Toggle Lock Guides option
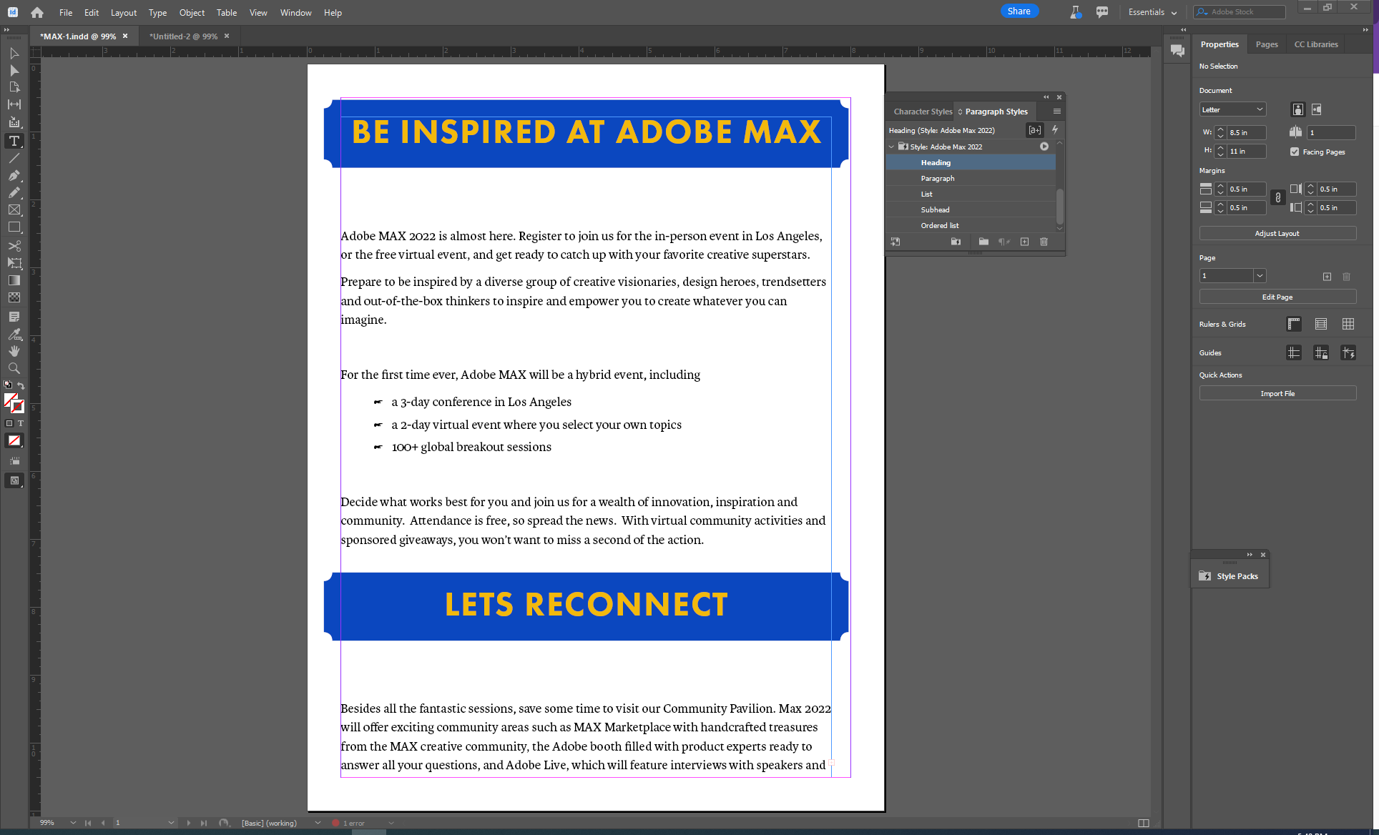 point(1321,352)
